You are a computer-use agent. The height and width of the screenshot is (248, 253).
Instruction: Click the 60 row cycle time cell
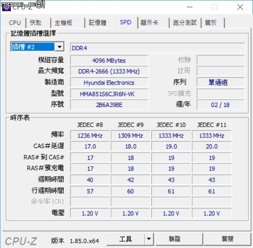130,191
